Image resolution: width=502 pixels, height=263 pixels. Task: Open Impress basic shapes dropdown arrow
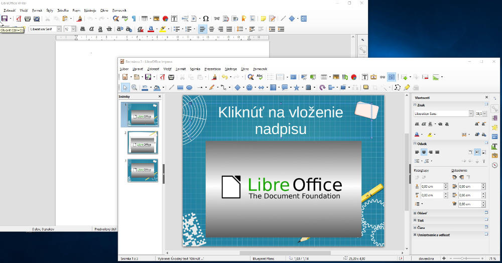(x=242, y=87)
